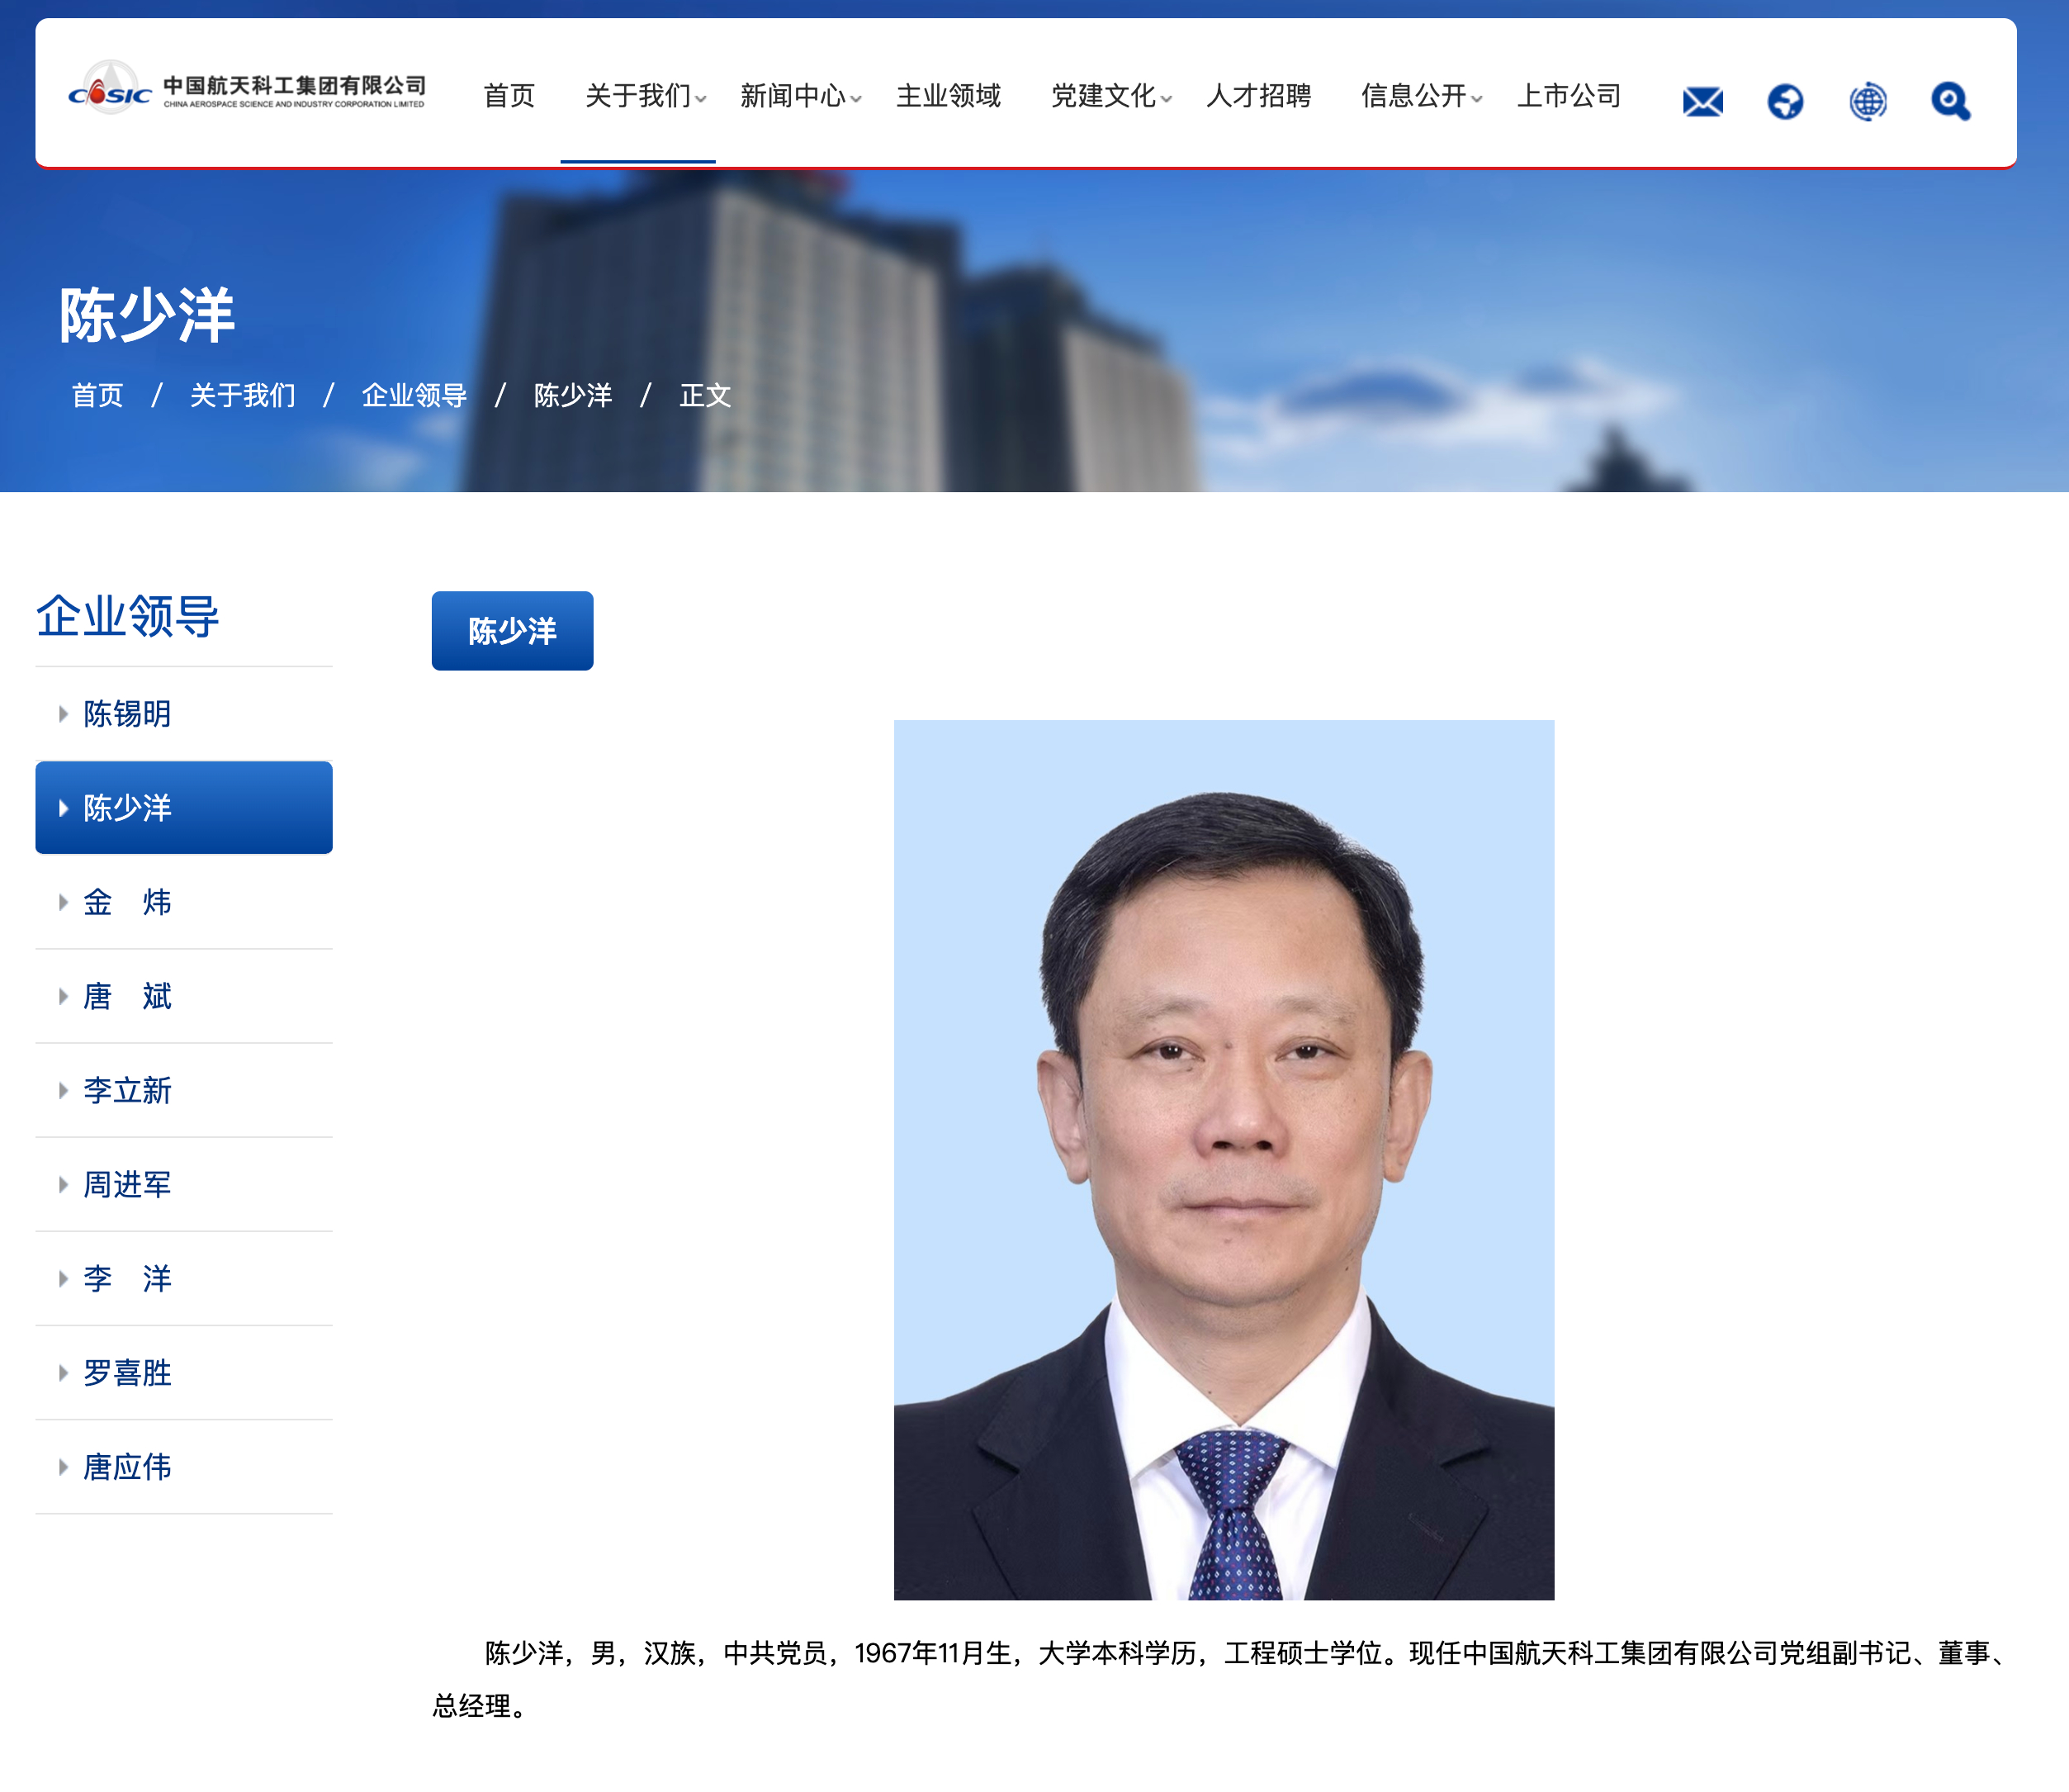Click the portrait photo of 陈少洋

1224,1159
